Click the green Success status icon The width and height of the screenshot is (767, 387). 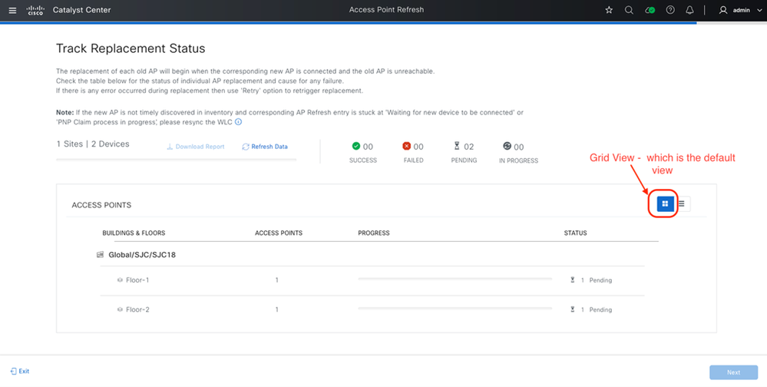point(356,146)
